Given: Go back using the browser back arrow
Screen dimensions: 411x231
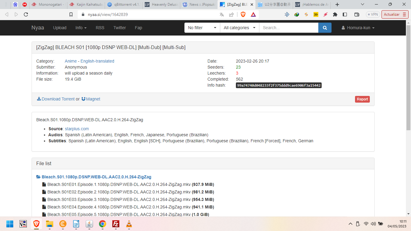Looking at the screenshot, I should pyautogui.click(x=7, y=14).
